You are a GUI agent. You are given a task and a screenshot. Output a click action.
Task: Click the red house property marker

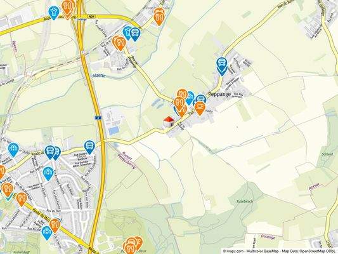(169, 121)
